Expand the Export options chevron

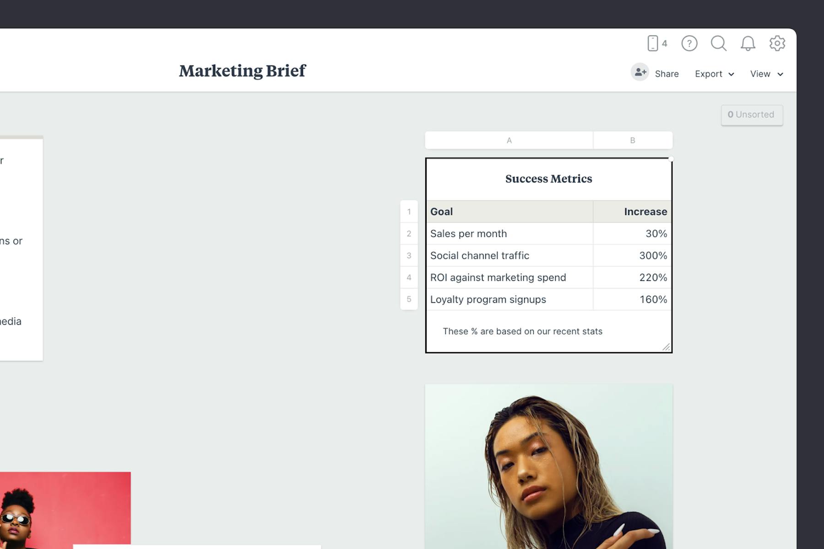click(x=731, y=74)
